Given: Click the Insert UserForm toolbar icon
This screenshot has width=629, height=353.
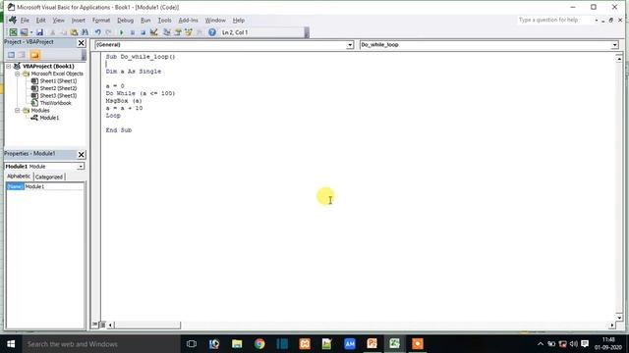Looking at the screenshot, I should pyautogui.click(x=24, y=32).
